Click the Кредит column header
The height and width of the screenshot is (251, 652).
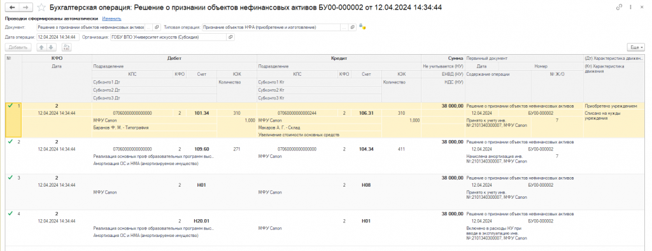pyautogui.click(x=339, y=59)
